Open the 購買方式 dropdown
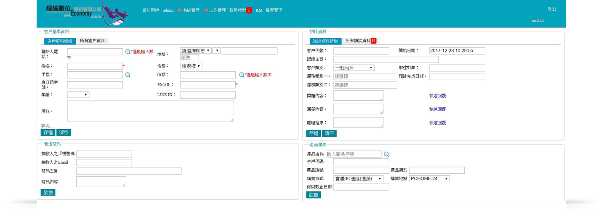 (358, 179)
